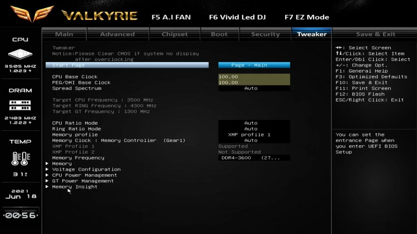Click F3: Optimized Defaults help line
417x234 pixels.
[371, 77]
